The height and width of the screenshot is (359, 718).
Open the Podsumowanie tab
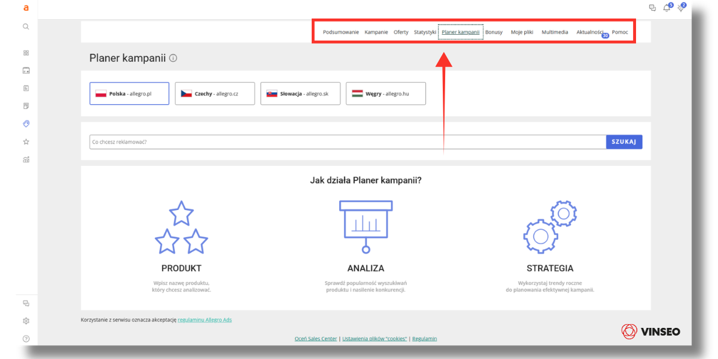click(x=341, y=32)
